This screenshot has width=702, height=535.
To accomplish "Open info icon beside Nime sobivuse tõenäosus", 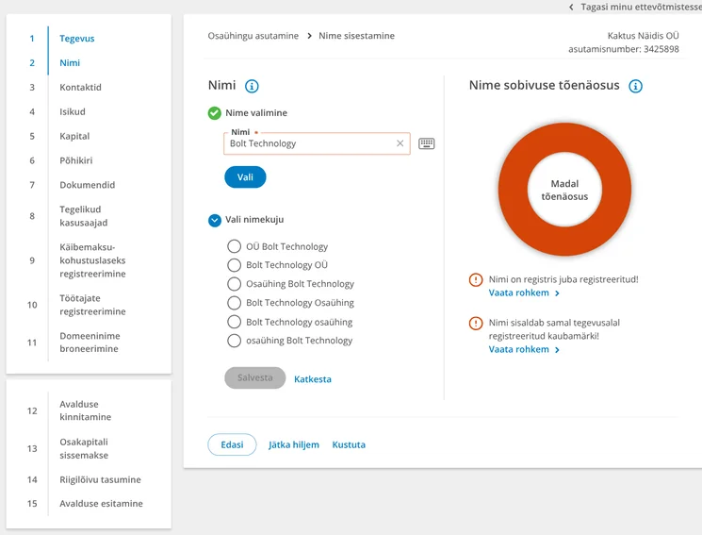I will click(635, 86).
